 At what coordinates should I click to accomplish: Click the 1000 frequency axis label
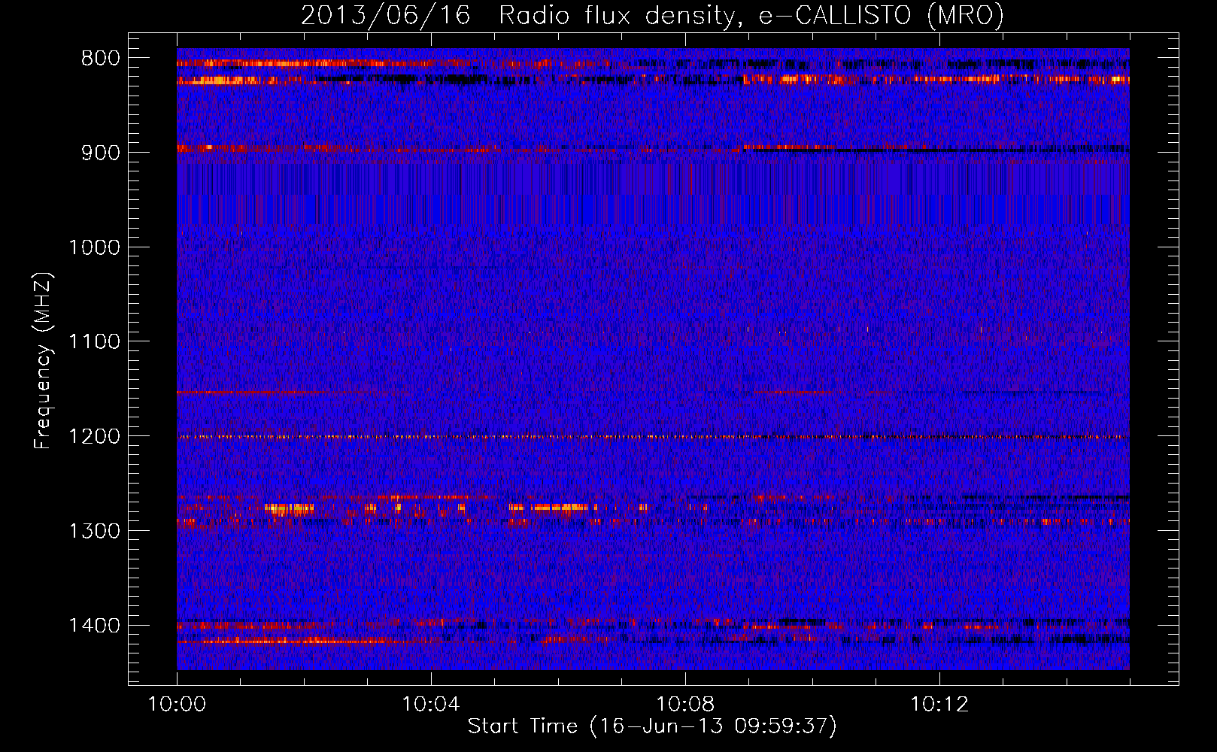coord(94,247)
